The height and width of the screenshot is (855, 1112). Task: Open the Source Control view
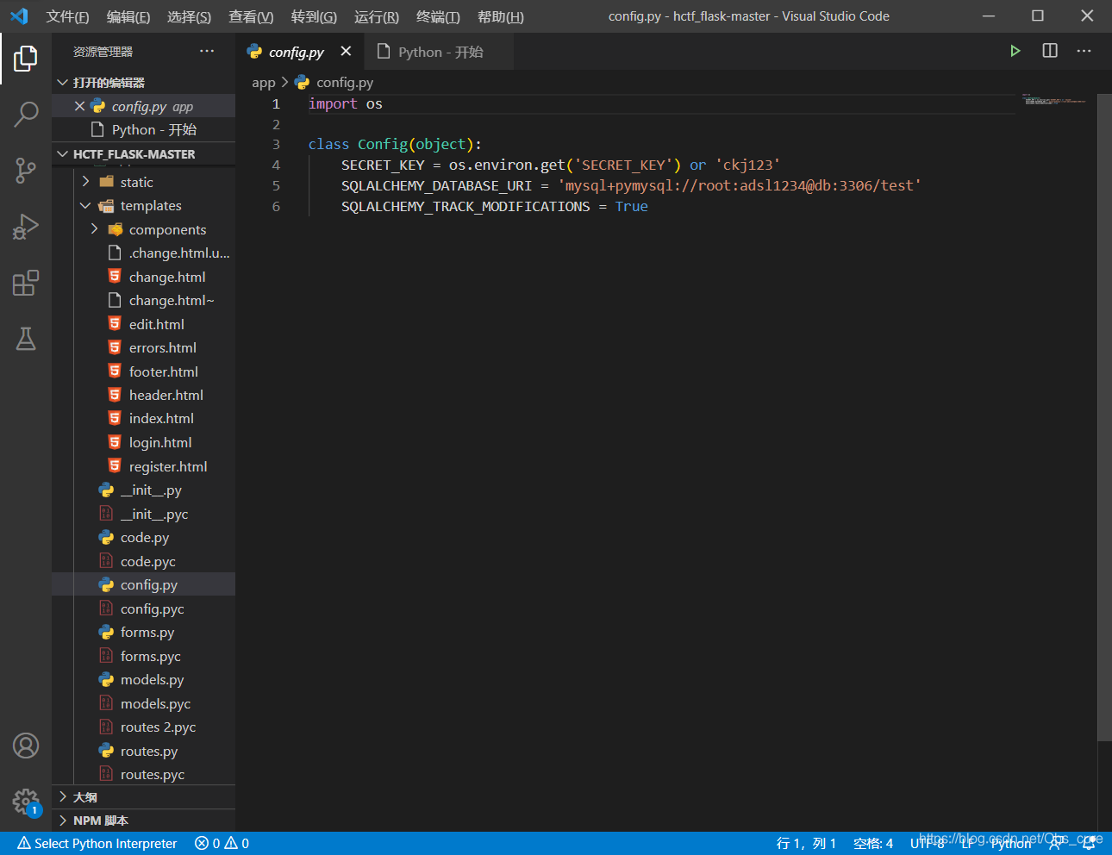tap(26, 170)
